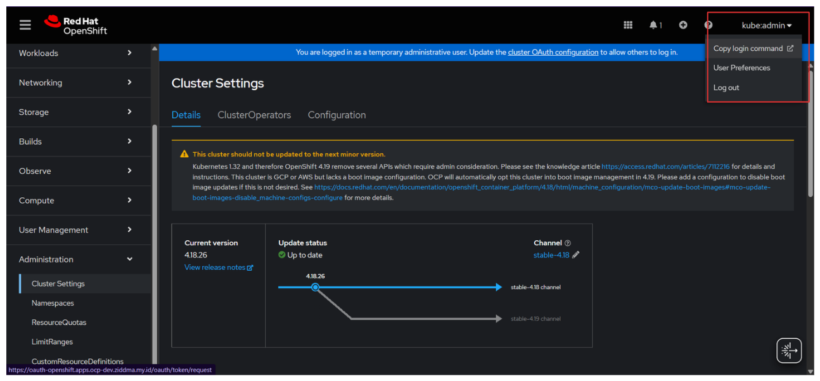
Task: Toggle the hamburger navigation menu
Action: pos(25,25)
